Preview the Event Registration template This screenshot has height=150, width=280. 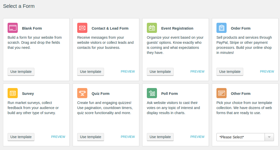(x=197, y=71)
